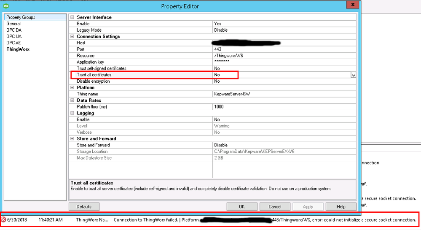Click the Cancel button
This screenshot has width=421, height=230.
click(x=275, y=207)
